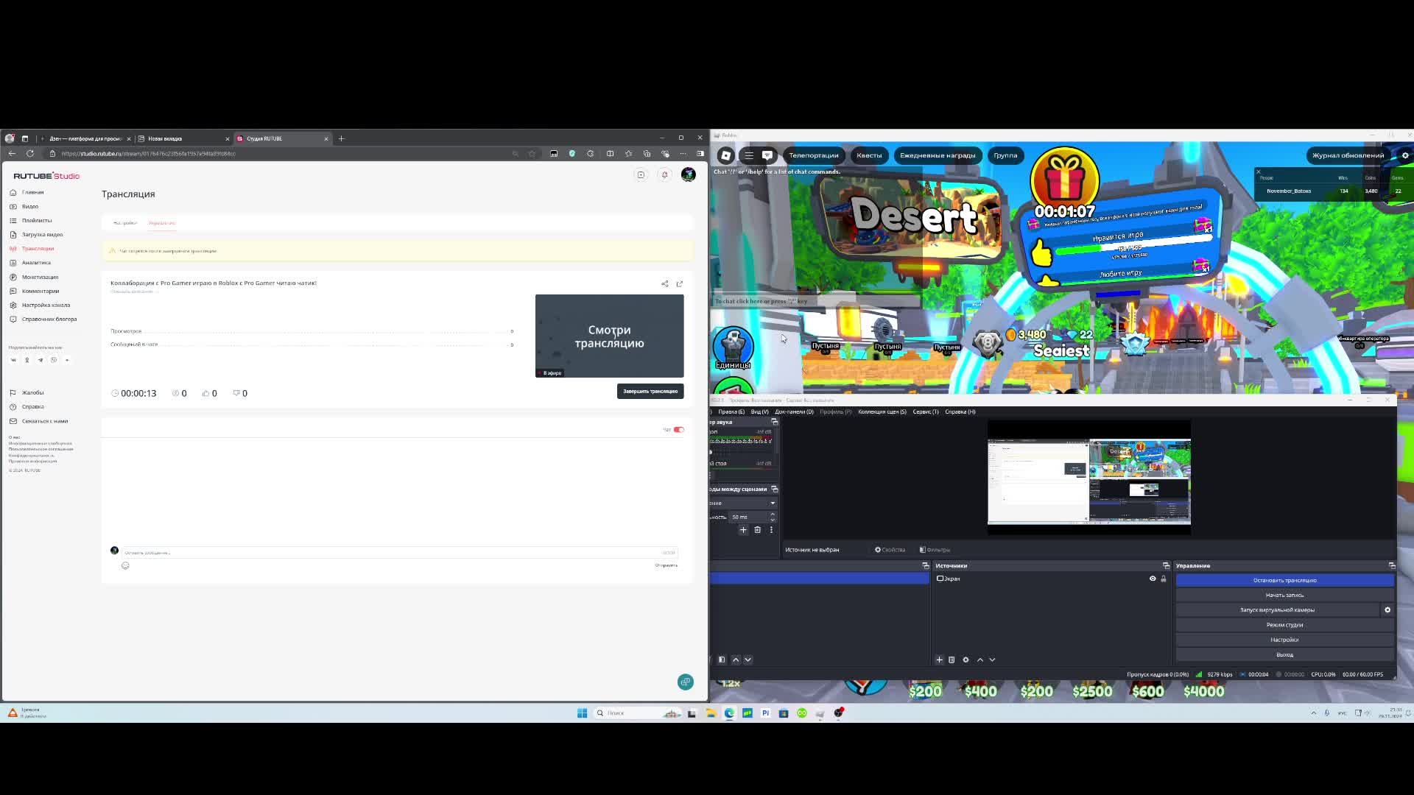Image resolution: width=1414 pixels, height=795 pixels.
Task: Open the OBS Справка menu
Action: tap(960, 411)
